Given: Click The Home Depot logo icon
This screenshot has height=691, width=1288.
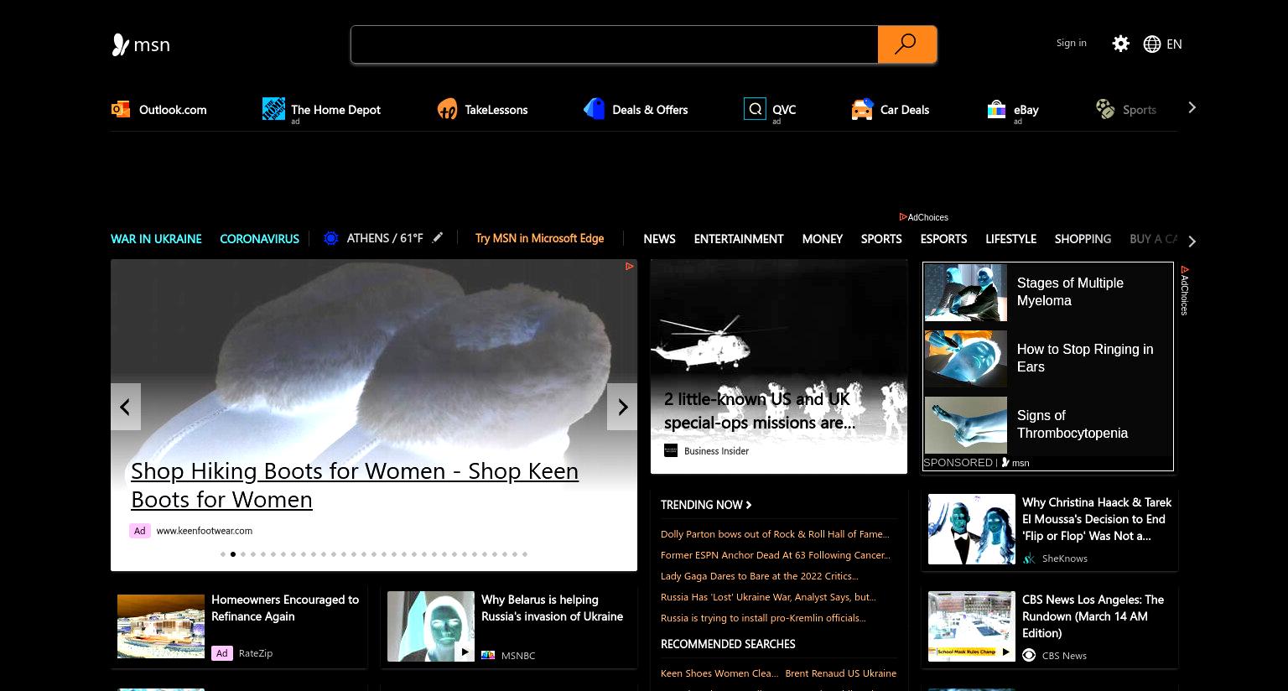Looking at the screenshot, I should [x=273, y=108].
